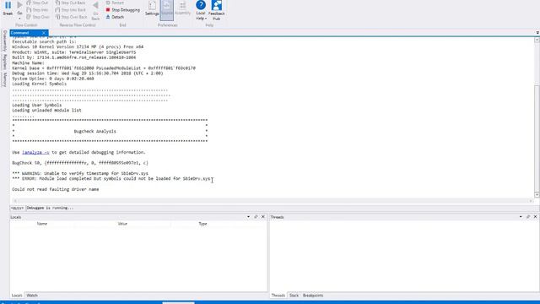This screenshot has height=304, width=540.
Task: Click Step Over Back
Action: (x=71, y=17)
